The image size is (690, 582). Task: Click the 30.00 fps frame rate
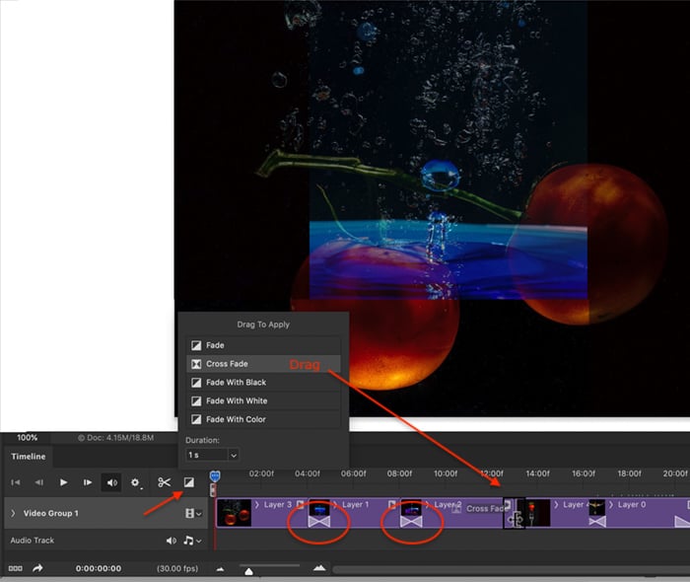(x=177, y=568)
